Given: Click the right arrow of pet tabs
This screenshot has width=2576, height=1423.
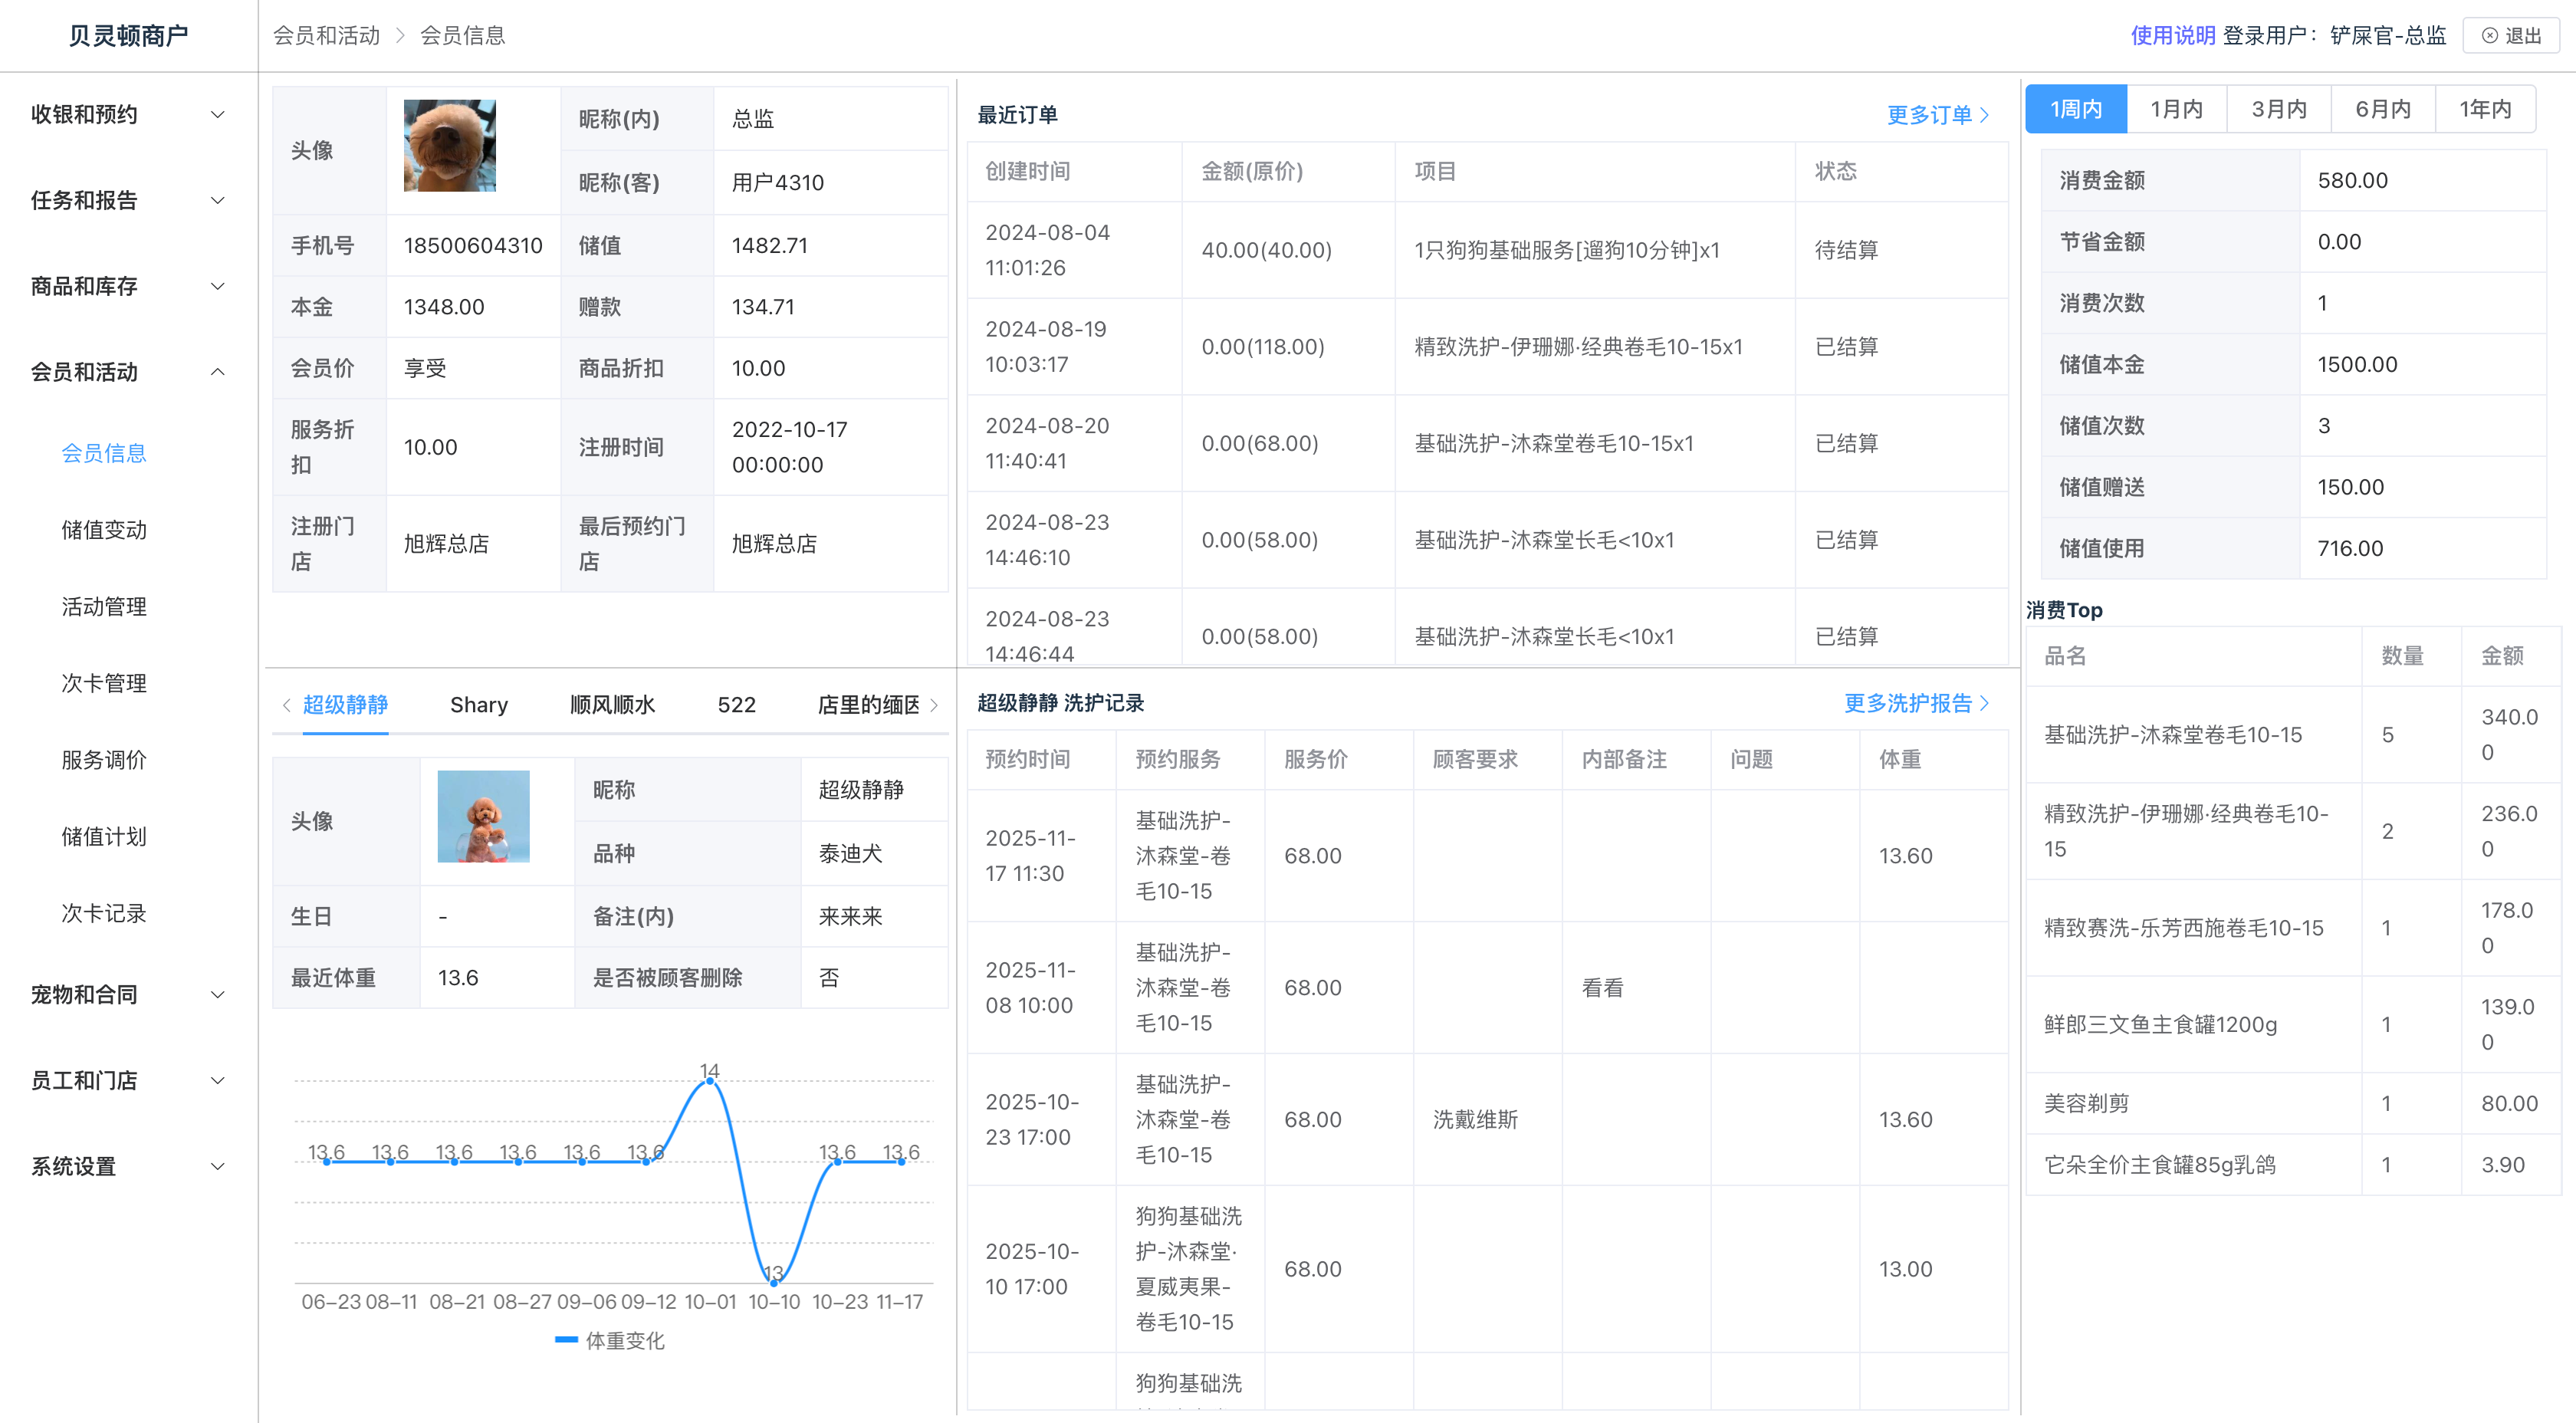Looking at the screenshot, I should [x=934, y=705].
